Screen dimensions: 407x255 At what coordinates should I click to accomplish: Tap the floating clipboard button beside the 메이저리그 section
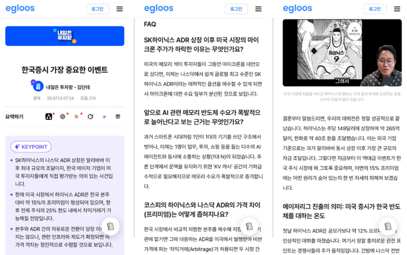388,226
